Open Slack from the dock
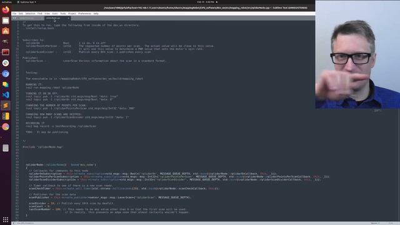This screenshot has height=225, width=400. (x=6, y=62)
